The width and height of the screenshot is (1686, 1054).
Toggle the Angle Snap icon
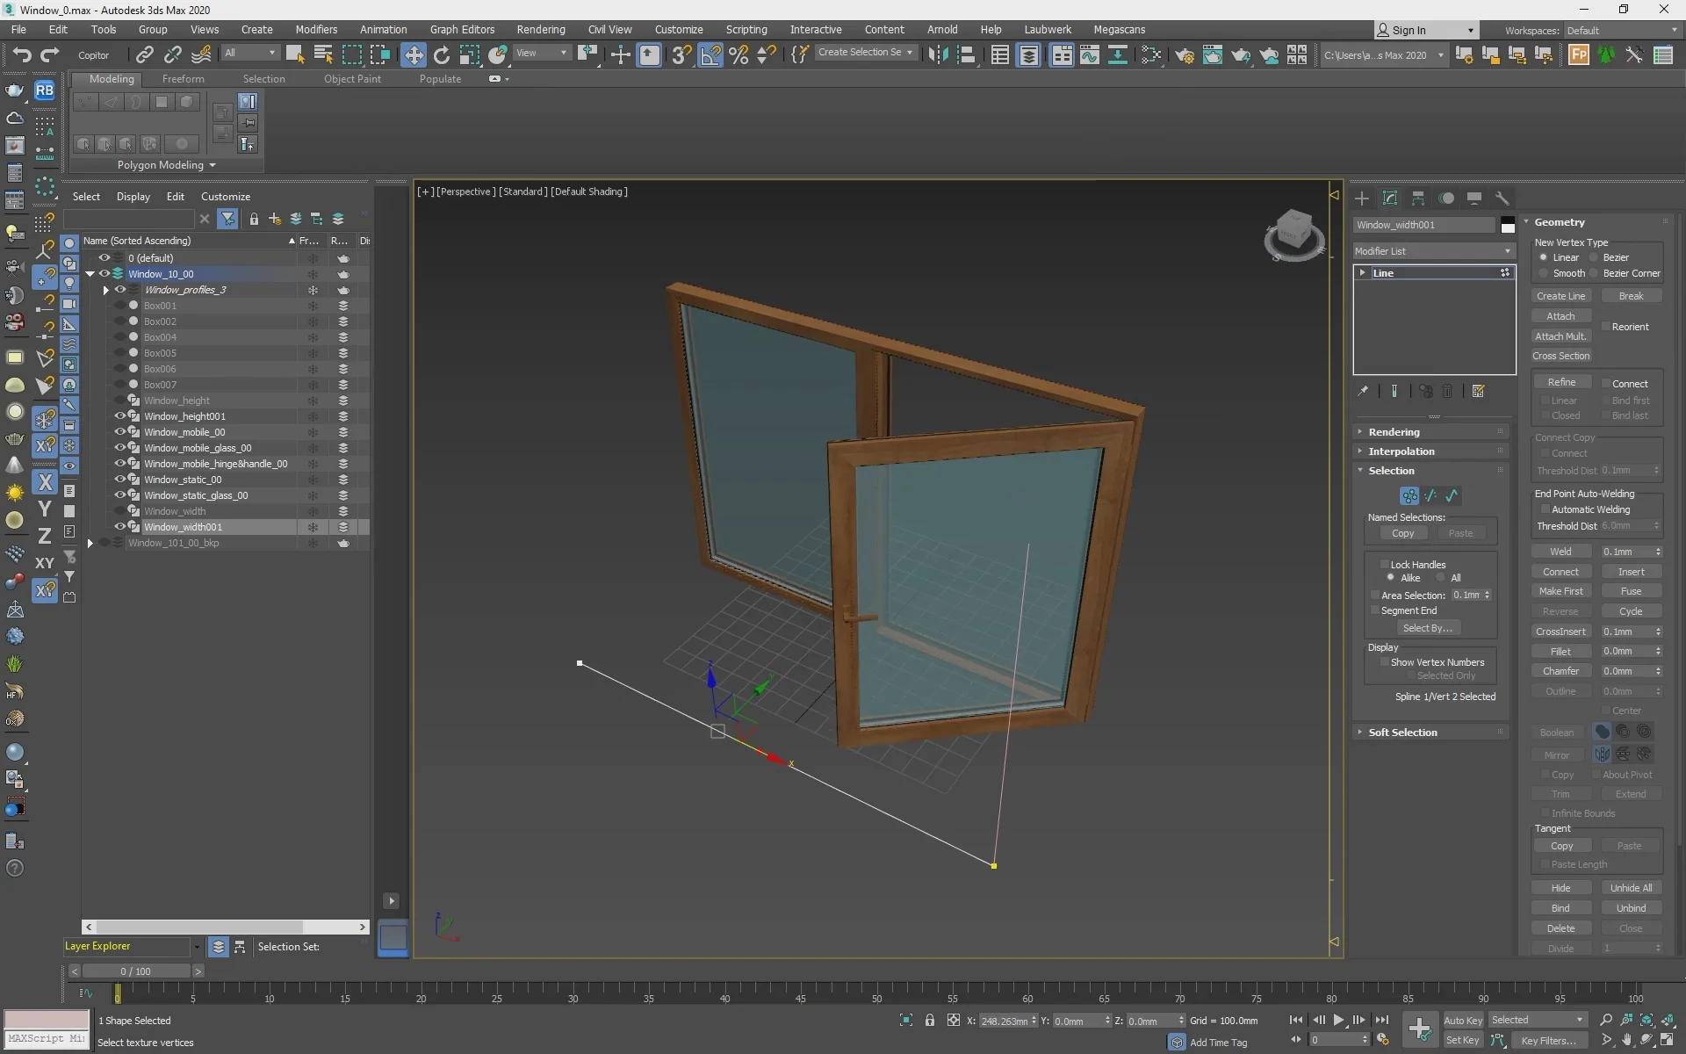pos(710,54)
